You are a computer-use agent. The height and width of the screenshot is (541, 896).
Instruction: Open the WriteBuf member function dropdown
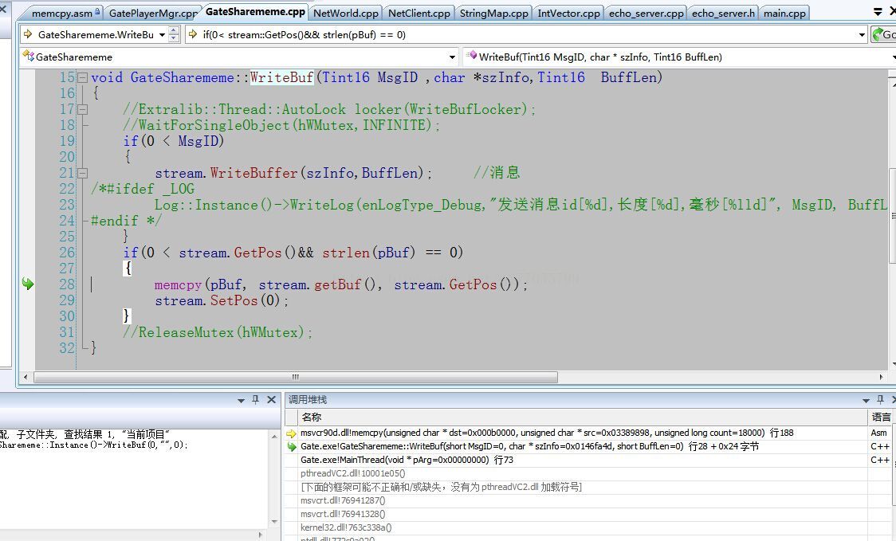click(894, 57)
